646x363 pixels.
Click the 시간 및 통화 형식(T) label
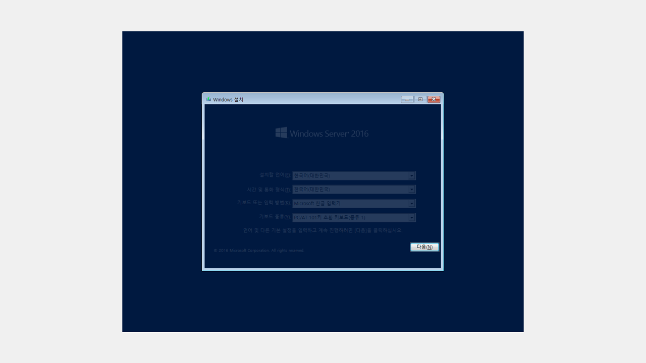(x=269, y=190)
